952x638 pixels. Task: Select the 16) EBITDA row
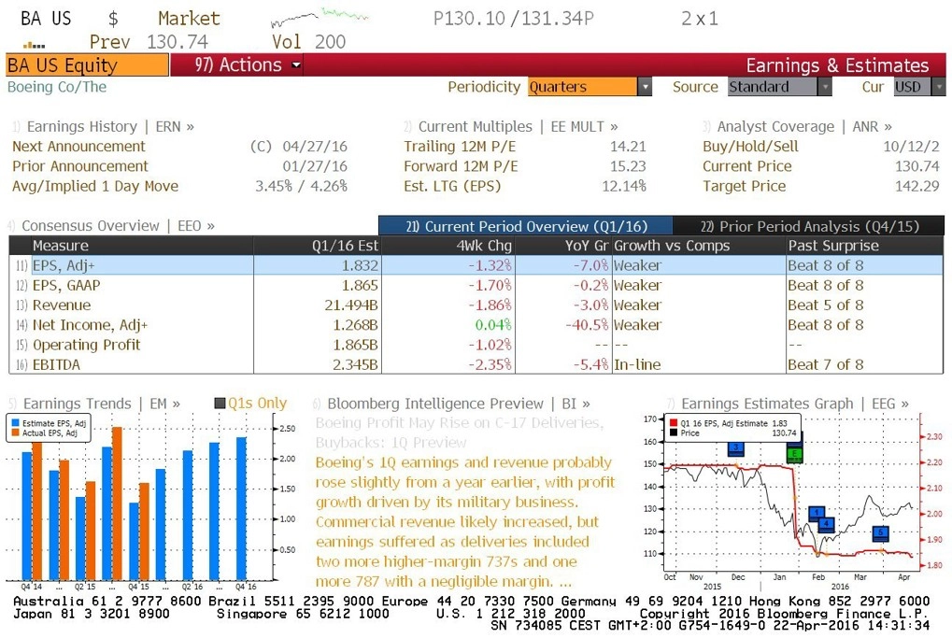pyautogui.click(x=476, y=364)
